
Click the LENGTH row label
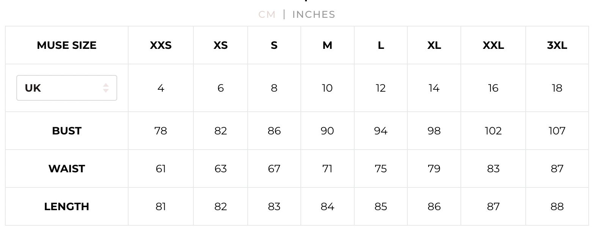tap(66, 206)
